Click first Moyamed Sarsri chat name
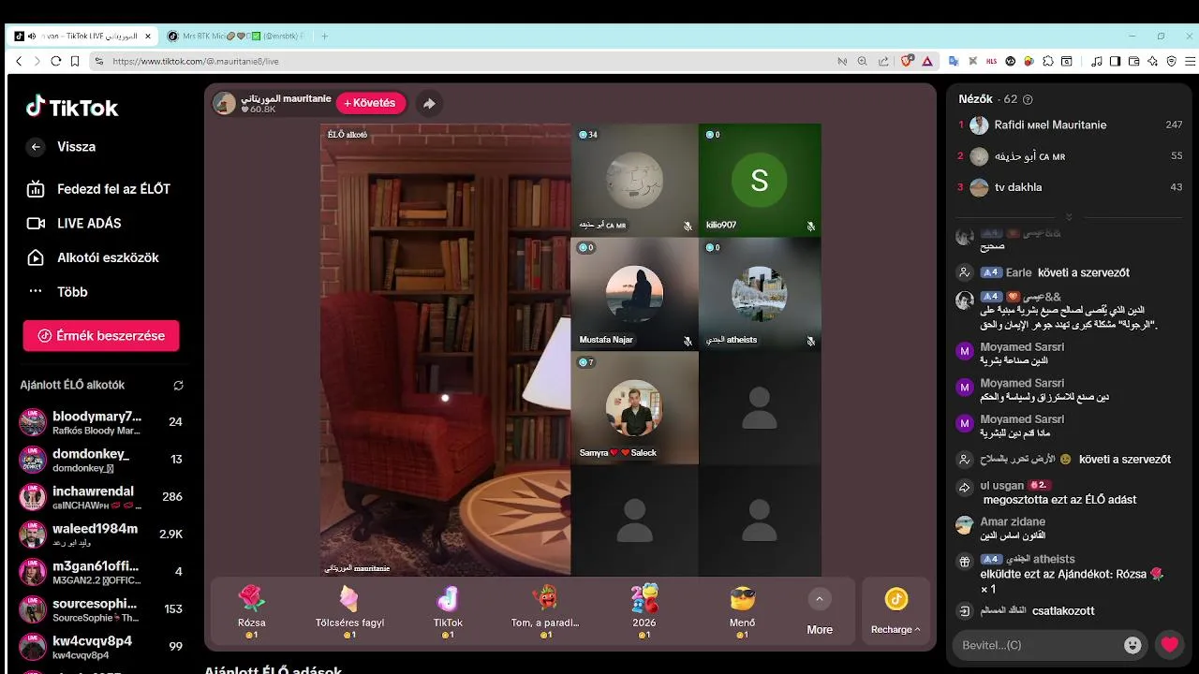 click(1022, 346)
